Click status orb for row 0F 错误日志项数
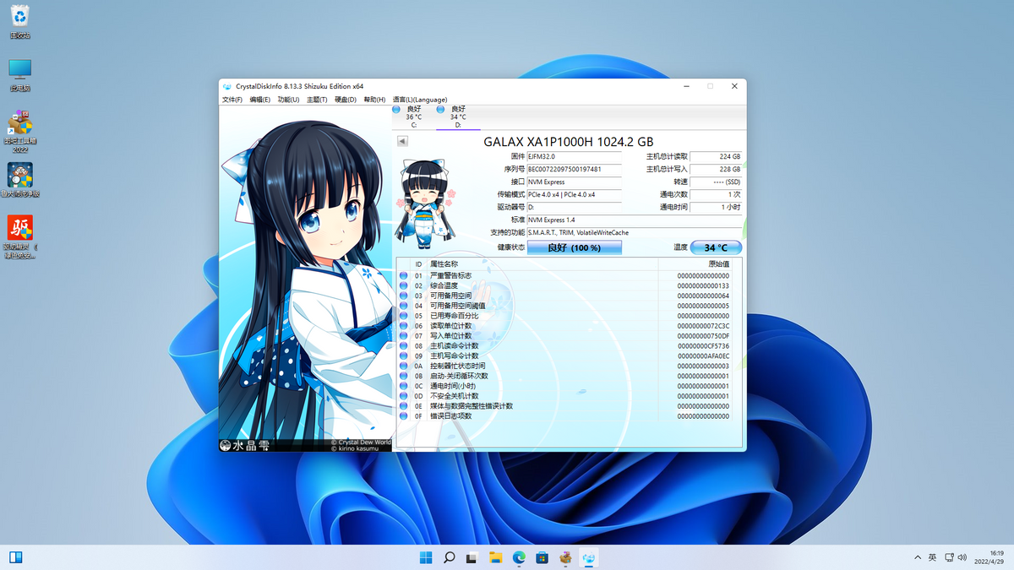Image resolution: width=1014 pixels, height=570 pixels. 404,416
